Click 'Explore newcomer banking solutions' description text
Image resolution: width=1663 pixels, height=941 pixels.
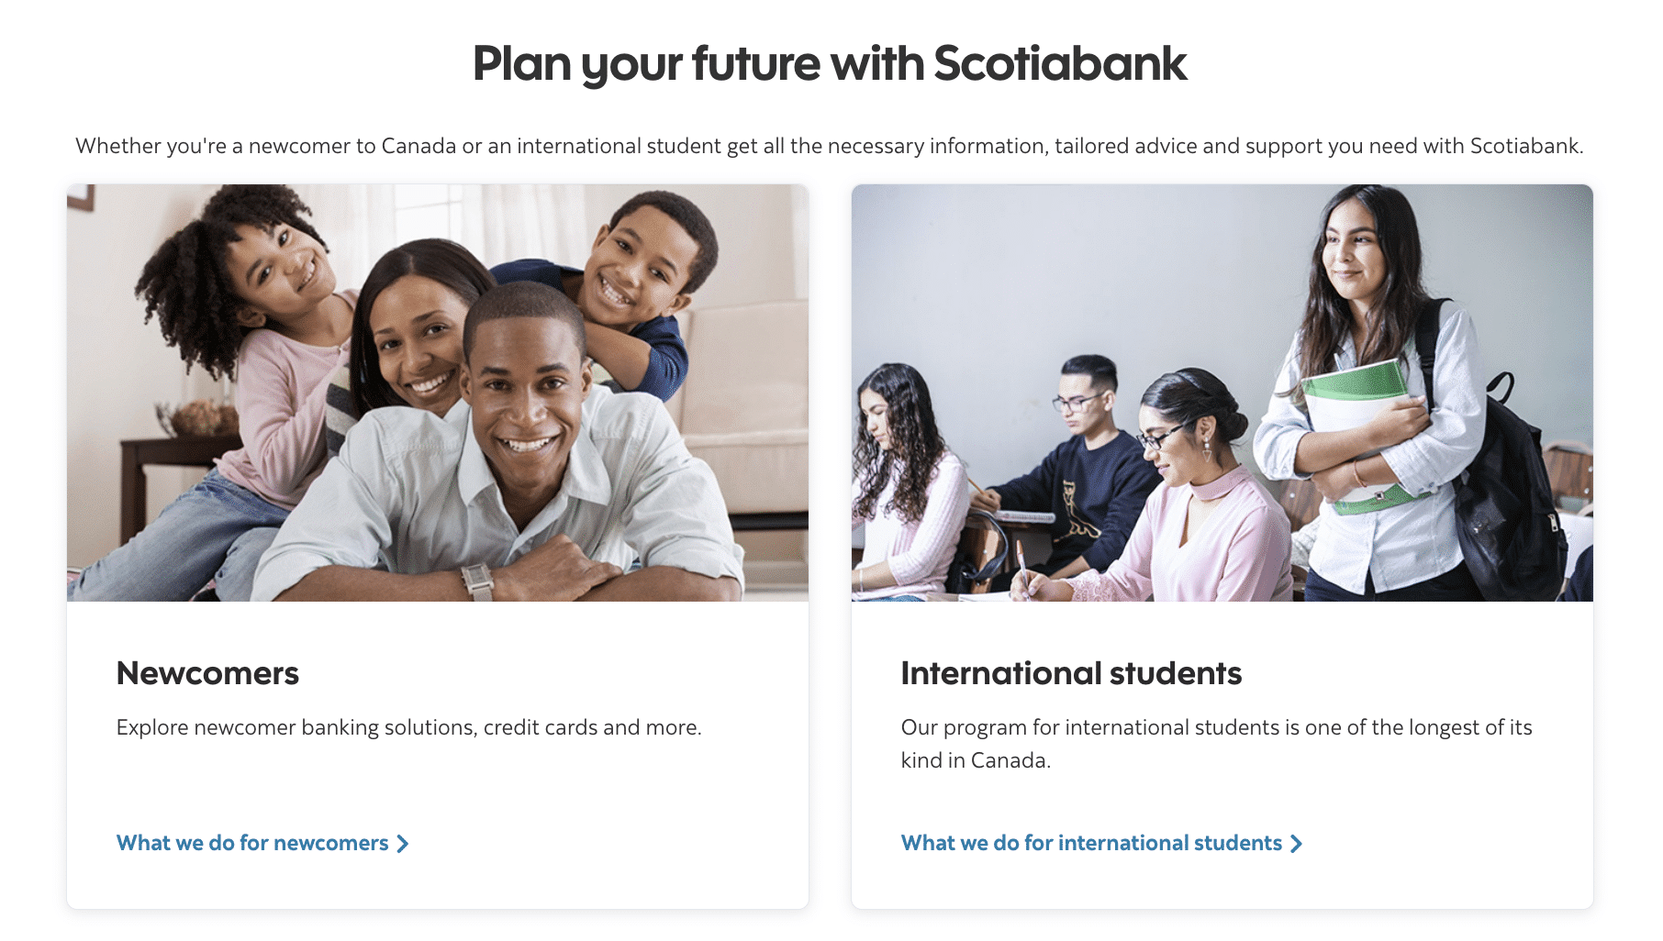(x=408, y=727)
